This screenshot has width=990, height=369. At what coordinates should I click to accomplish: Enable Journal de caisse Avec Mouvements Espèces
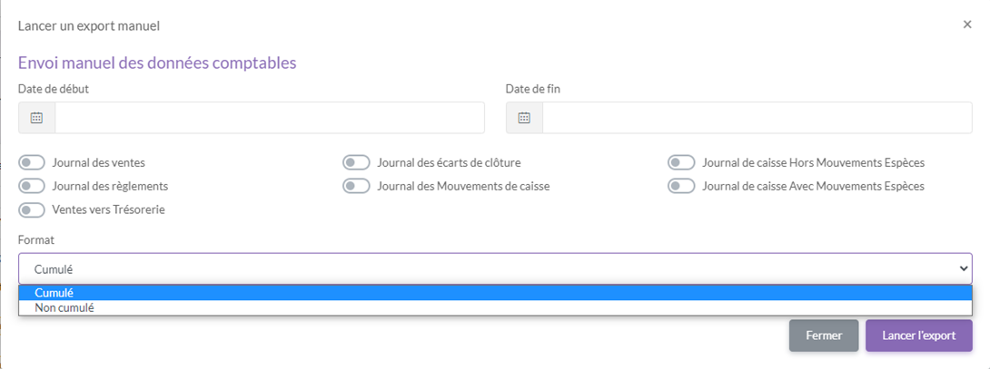coord(681,186)
